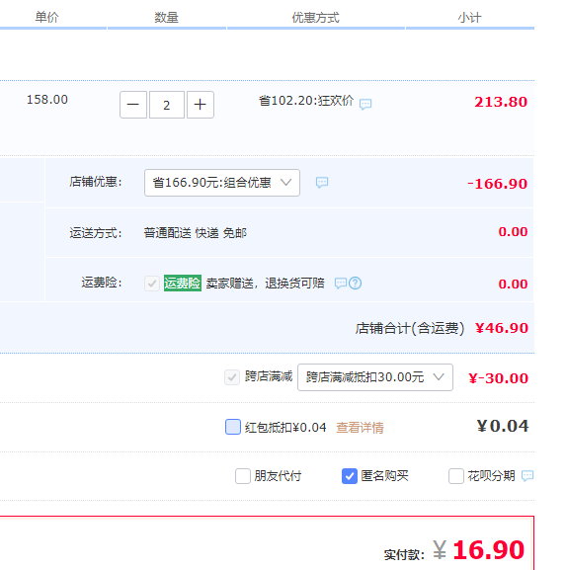The width and height of the screenshot is (566, 570).
Task: Click the plus quantity button
Action: coord(201,105)
